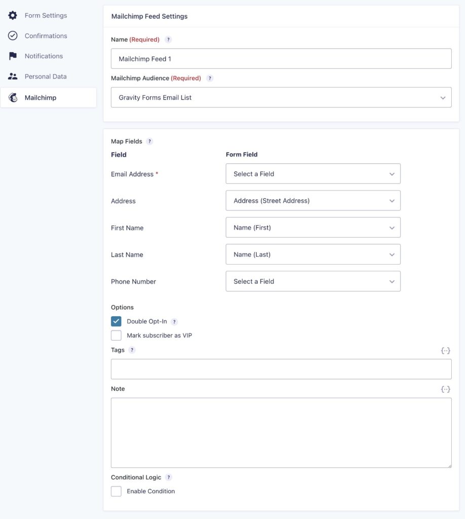Show help tooltip next to Tags label
This screenshot has height=519, width=465.
[132, 350]
